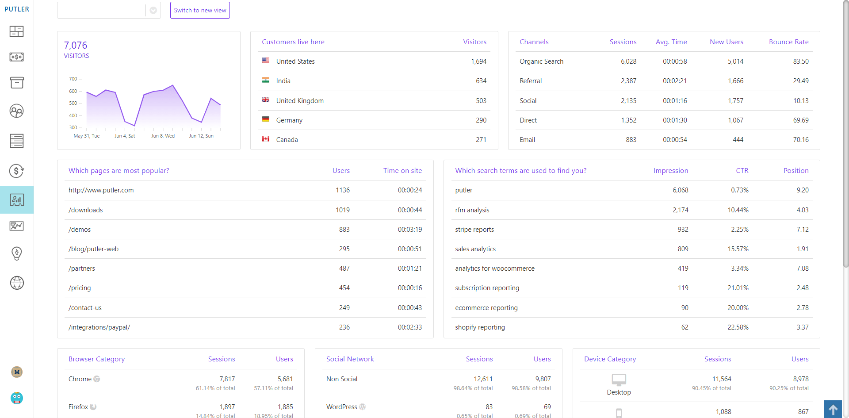
Task: Click the PUTLER logo text
Action: [x=17, y=9]
